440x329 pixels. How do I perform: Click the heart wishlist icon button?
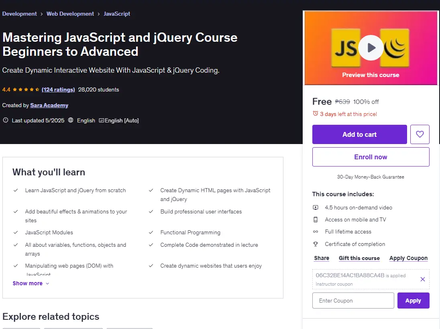tap(420, 134)
